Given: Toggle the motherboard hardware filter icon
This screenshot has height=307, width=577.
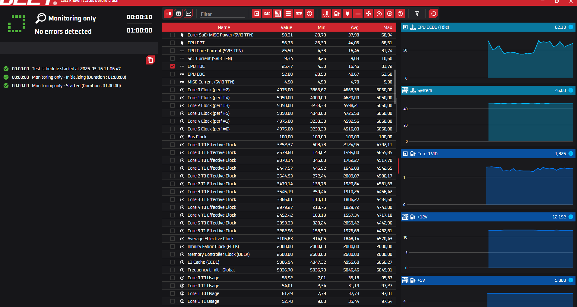Looking at the screenshot, I should (x=278, y=14).
